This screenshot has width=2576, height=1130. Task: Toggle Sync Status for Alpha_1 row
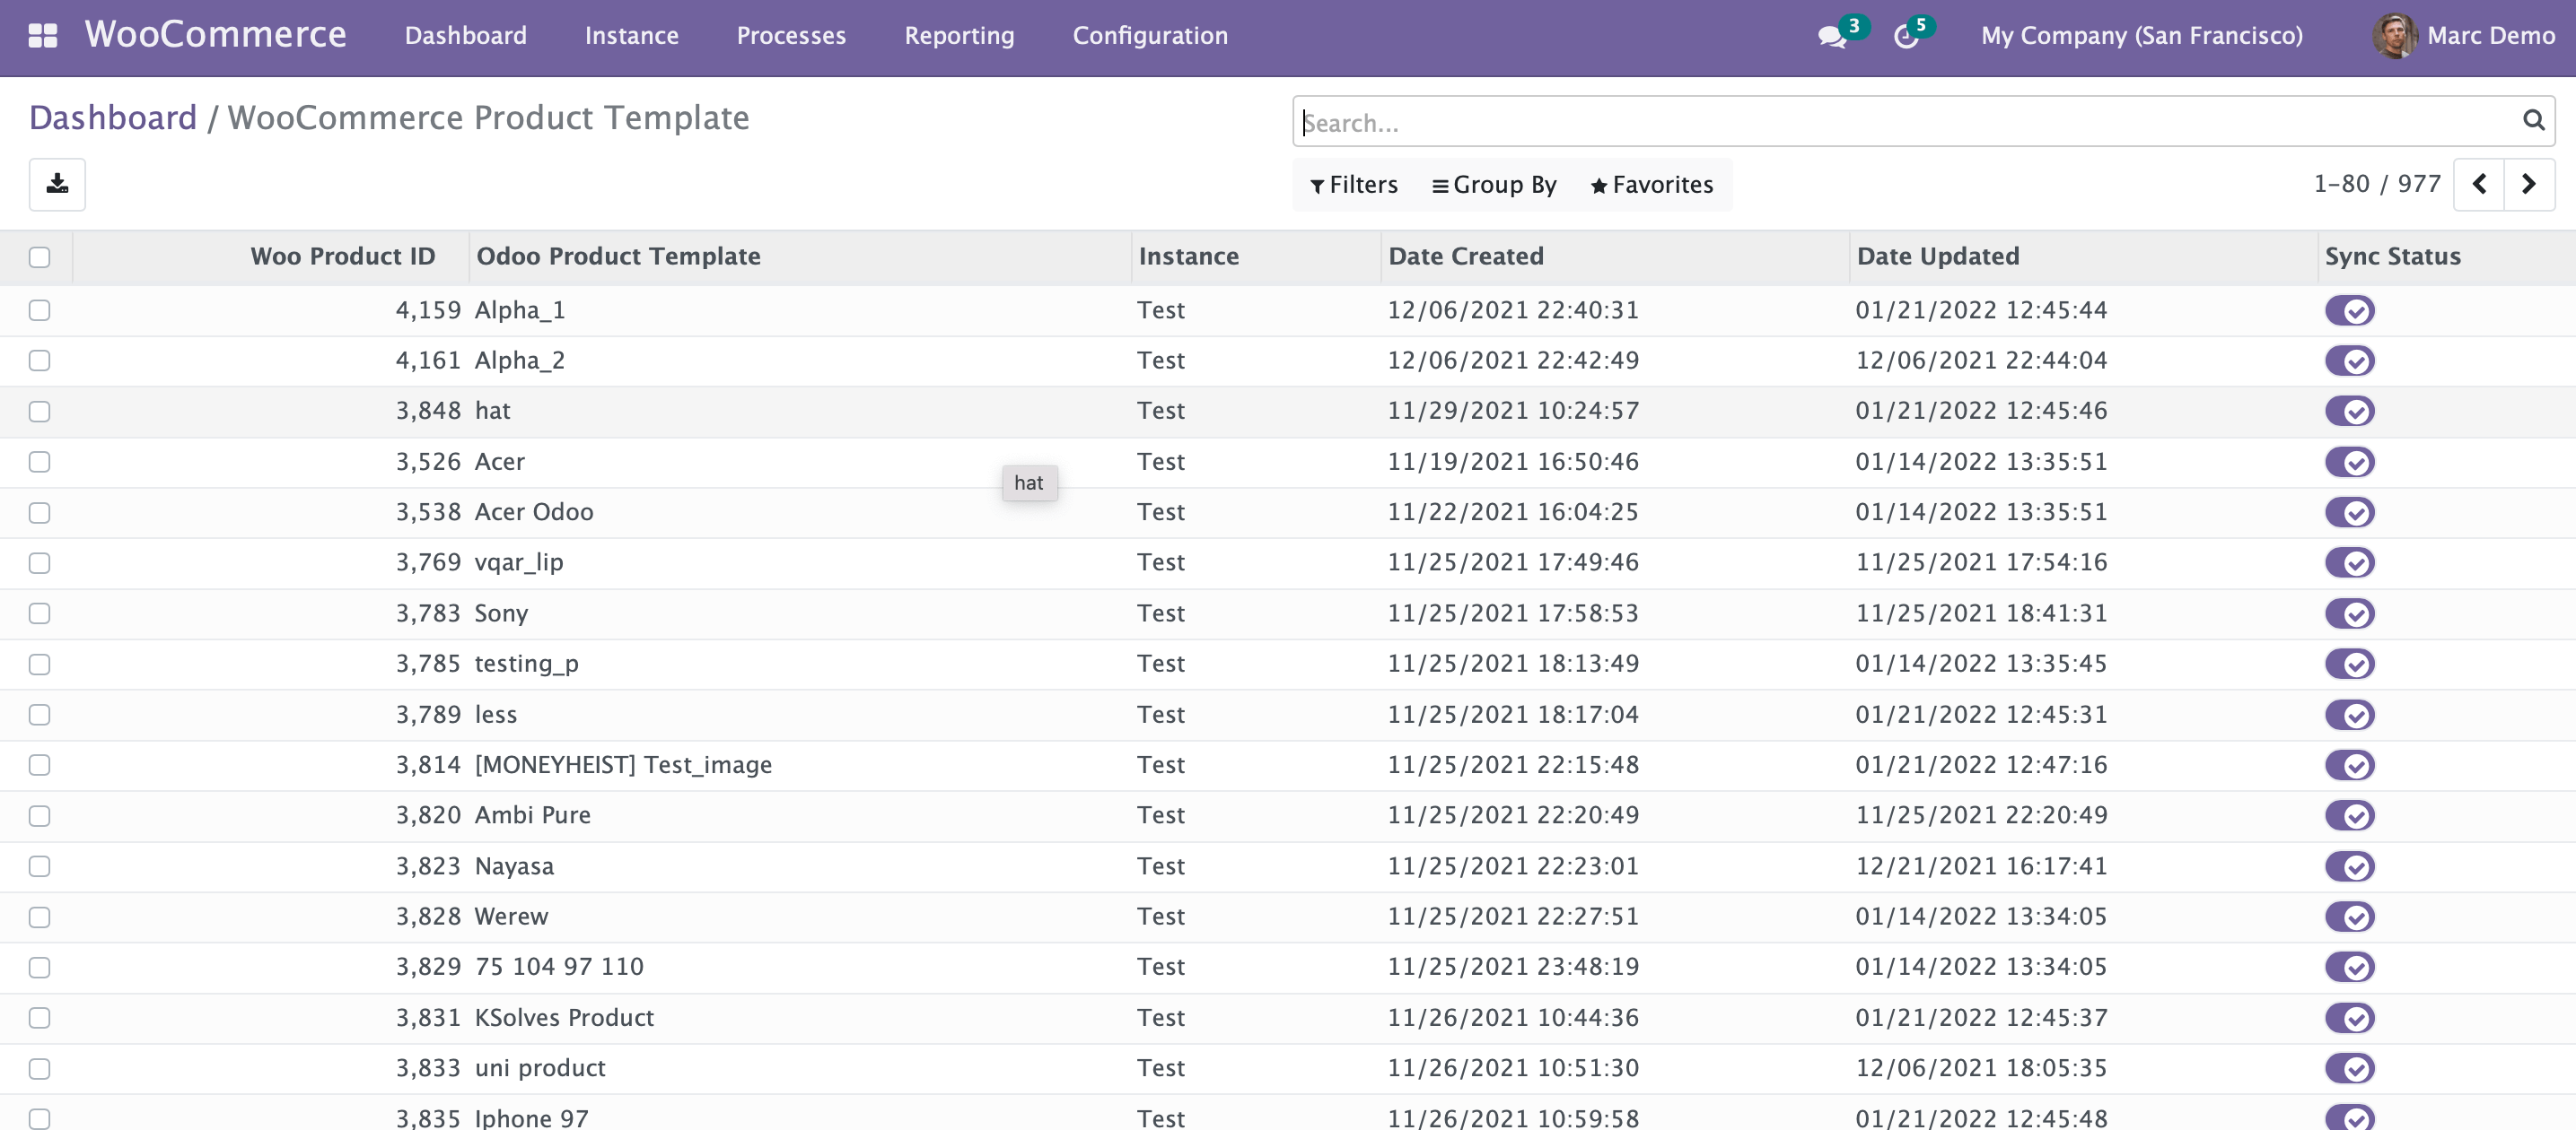coord(2349,310)
